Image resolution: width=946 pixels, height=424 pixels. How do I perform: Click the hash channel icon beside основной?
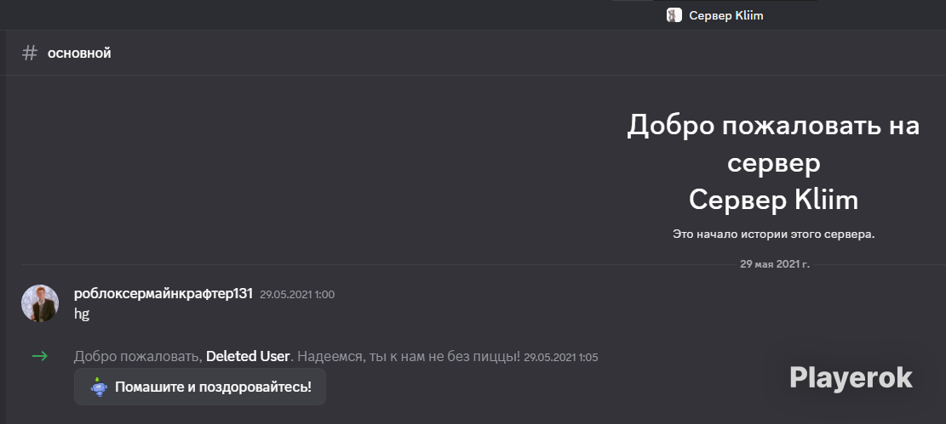tap(30, 53)
